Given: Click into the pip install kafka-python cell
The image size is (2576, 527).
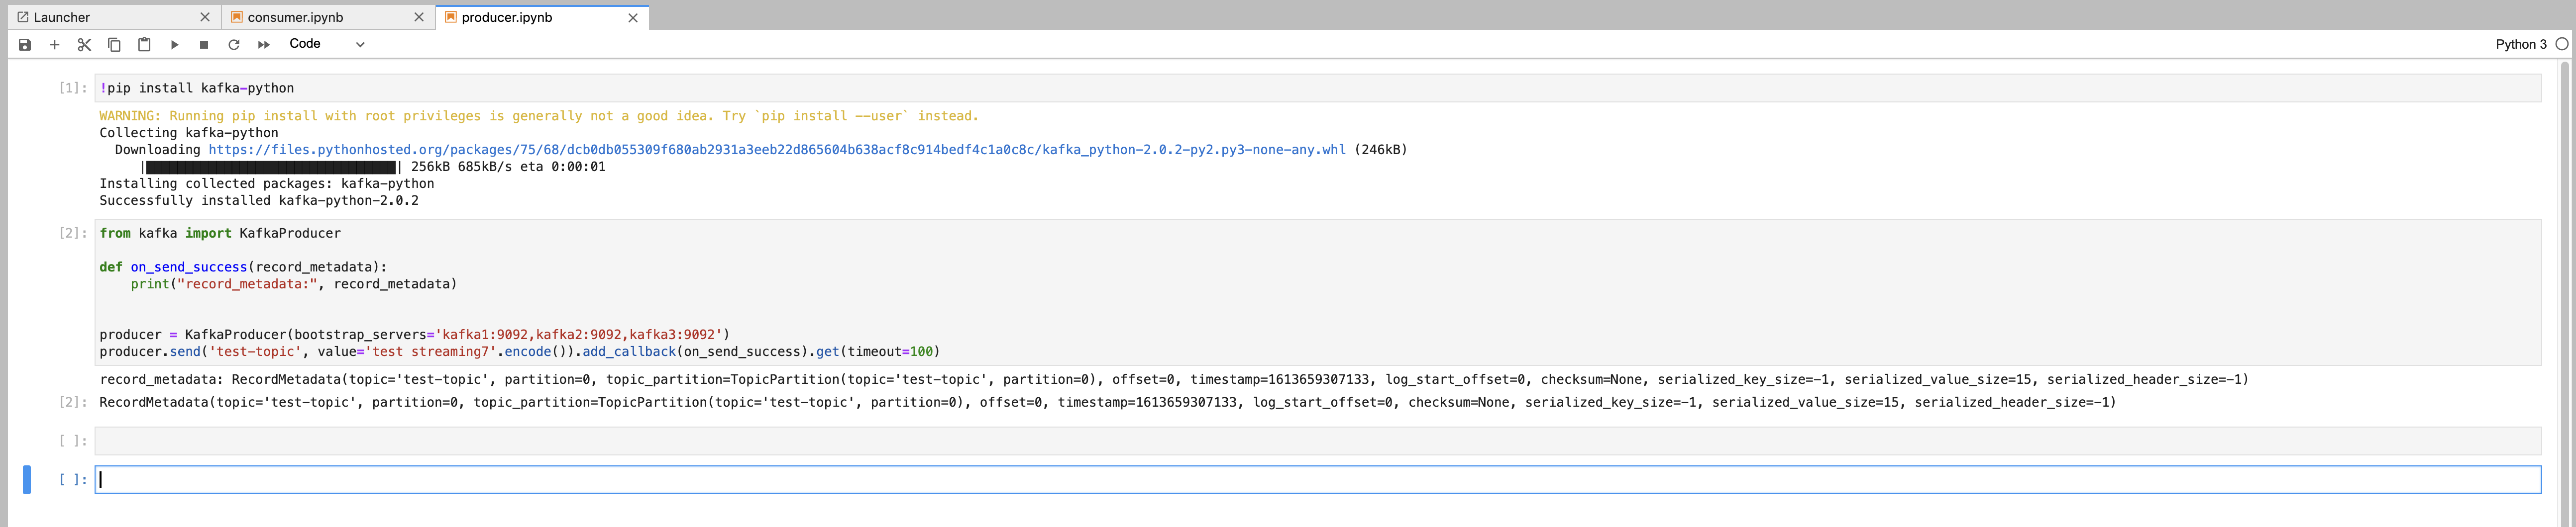Looking at the screenshot, I should coord(1318,88).
